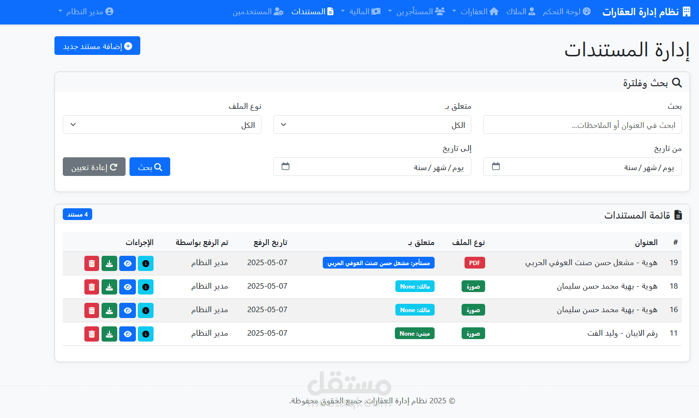699x418 pixels.
Task: Download document 19 file
Action: (109, 264)
